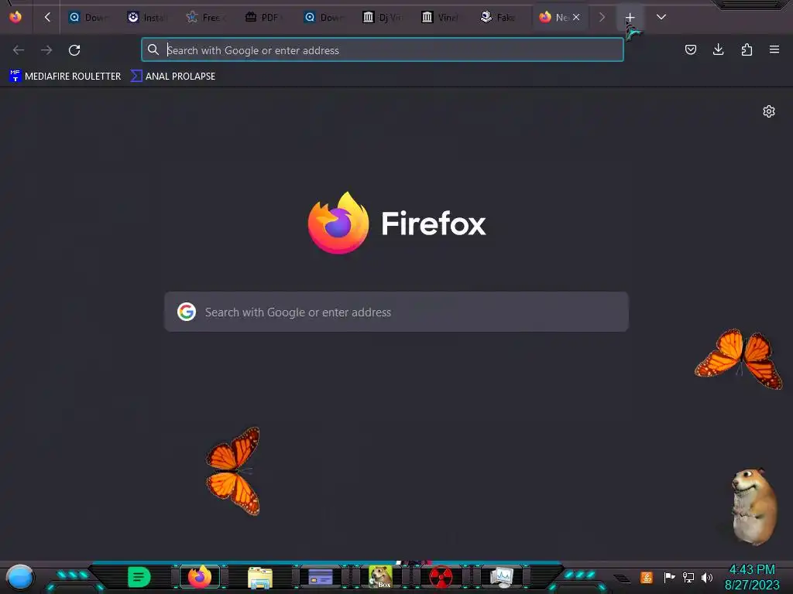The height and width of the screenshot is (594, 793).
Task: Open the Box groundhog app in the taskbar
Action: click(380, 577)
